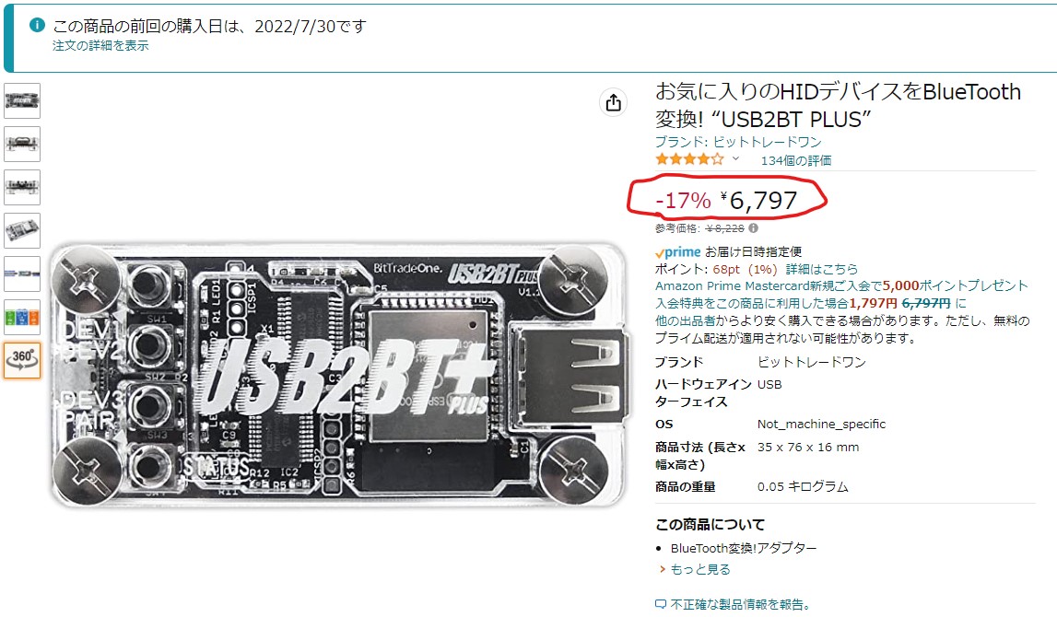Click info icon next to 参考価格

(753, 228)
